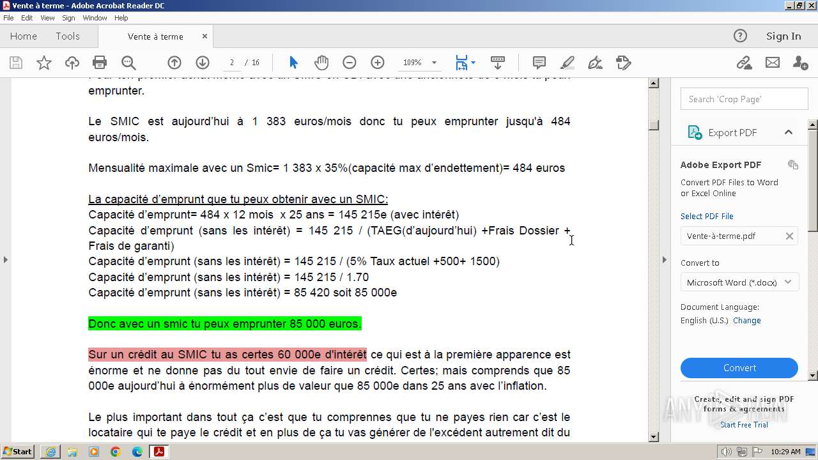Open the View menu
Image resolution: width=818 pixels, height=460 pixels.
coord(47,18)
